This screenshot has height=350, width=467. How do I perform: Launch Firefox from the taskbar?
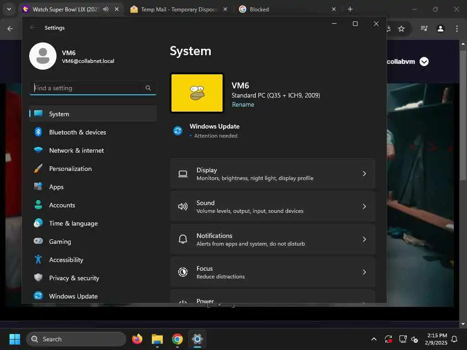(x=137, y=339)
